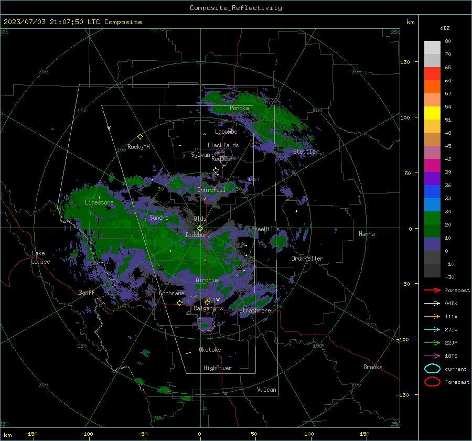Click the white 04DK arrow icon
The height and width of the screenshot is (441, 472).
[432, 303]
